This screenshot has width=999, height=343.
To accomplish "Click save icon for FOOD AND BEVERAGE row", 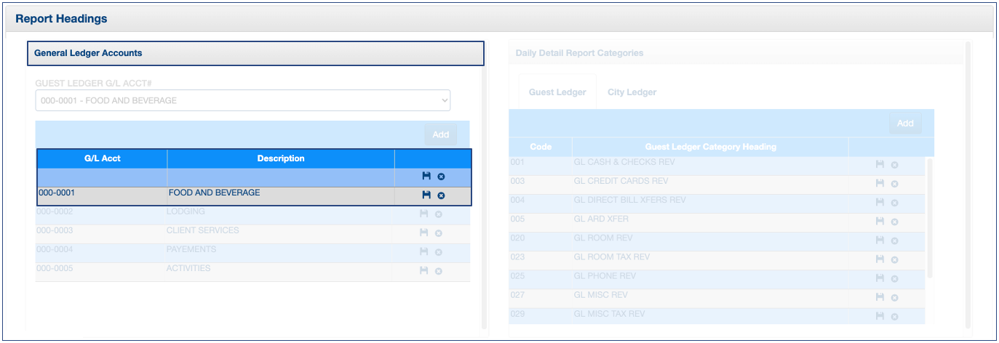I will tap(426, 195).
